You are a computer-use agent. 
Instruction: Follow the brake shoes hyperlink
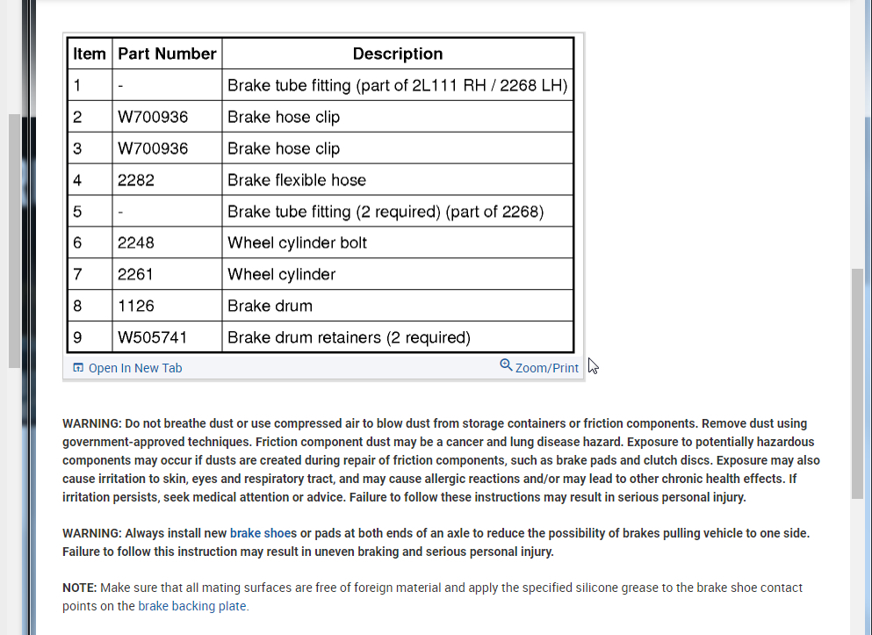tap(263, 533)
